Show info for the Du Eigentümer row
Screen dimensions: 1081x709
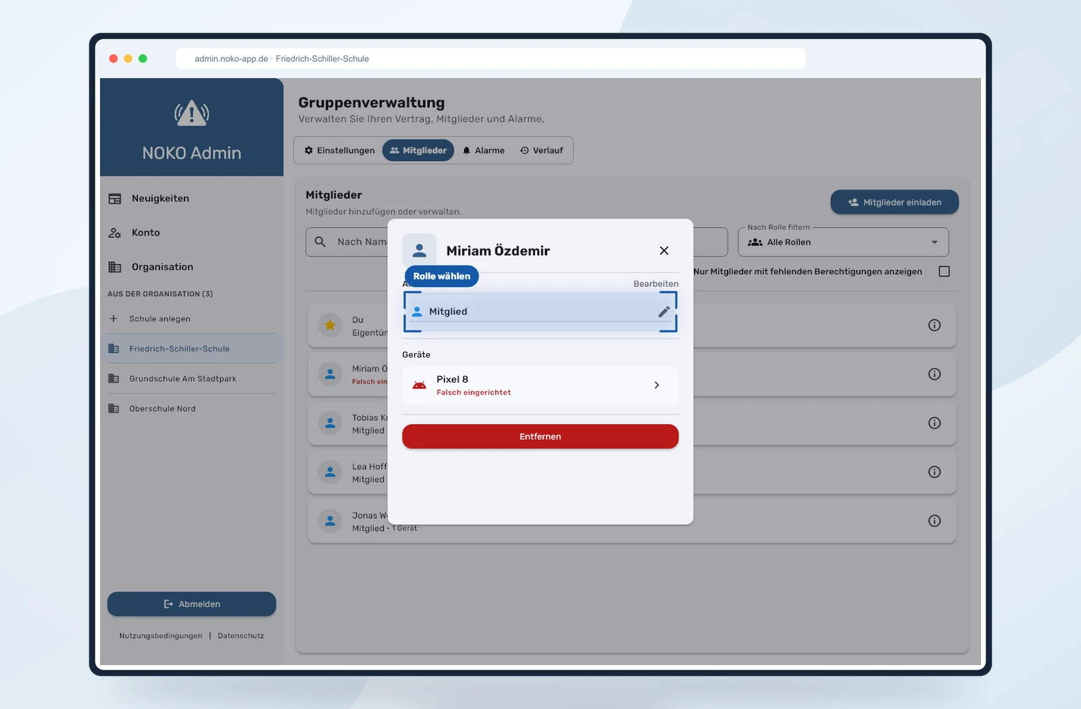coord(934,325)
